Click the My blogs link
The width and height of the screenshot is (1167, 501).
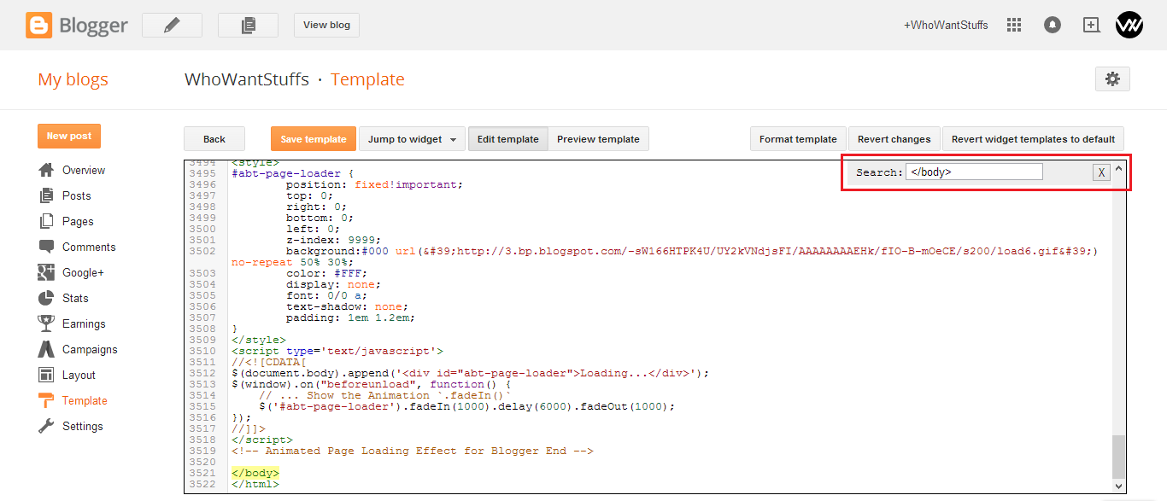(73, 79)
